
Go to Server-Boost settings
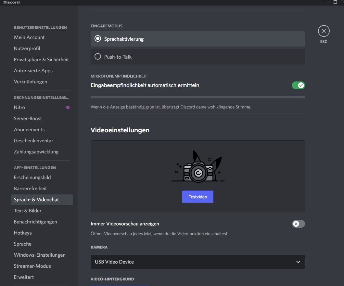click(x=42, y=118)
